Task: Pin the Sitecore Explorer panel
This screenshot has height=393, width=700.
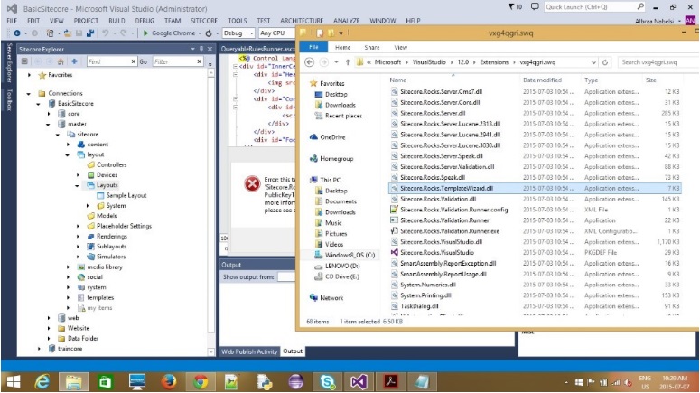Action: click(201, 49)
